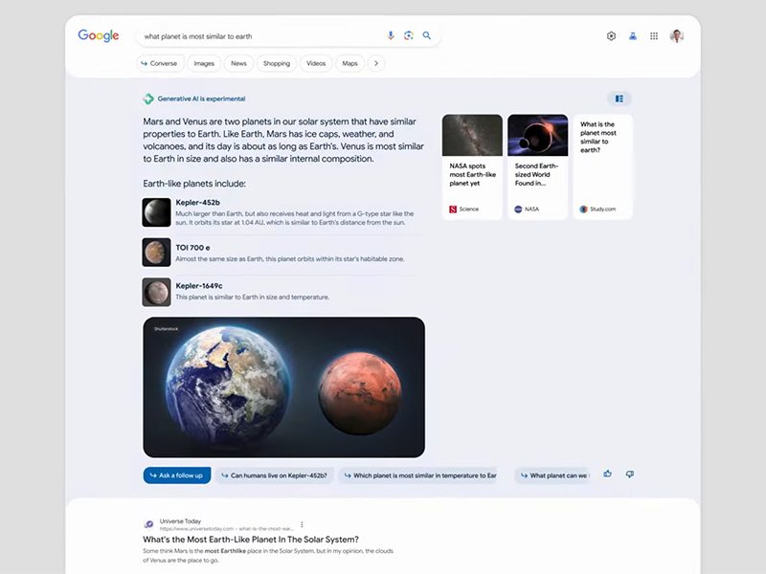766x574 pixels.
Task: Select the Videos tab
Action: click(x=316, y=63)
